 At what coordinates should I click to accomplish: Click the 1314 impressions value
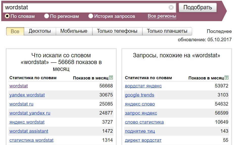pos(108,140)
